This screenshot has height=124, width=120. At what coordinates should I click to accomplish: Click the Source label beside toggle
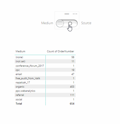(x=86, y=23)
